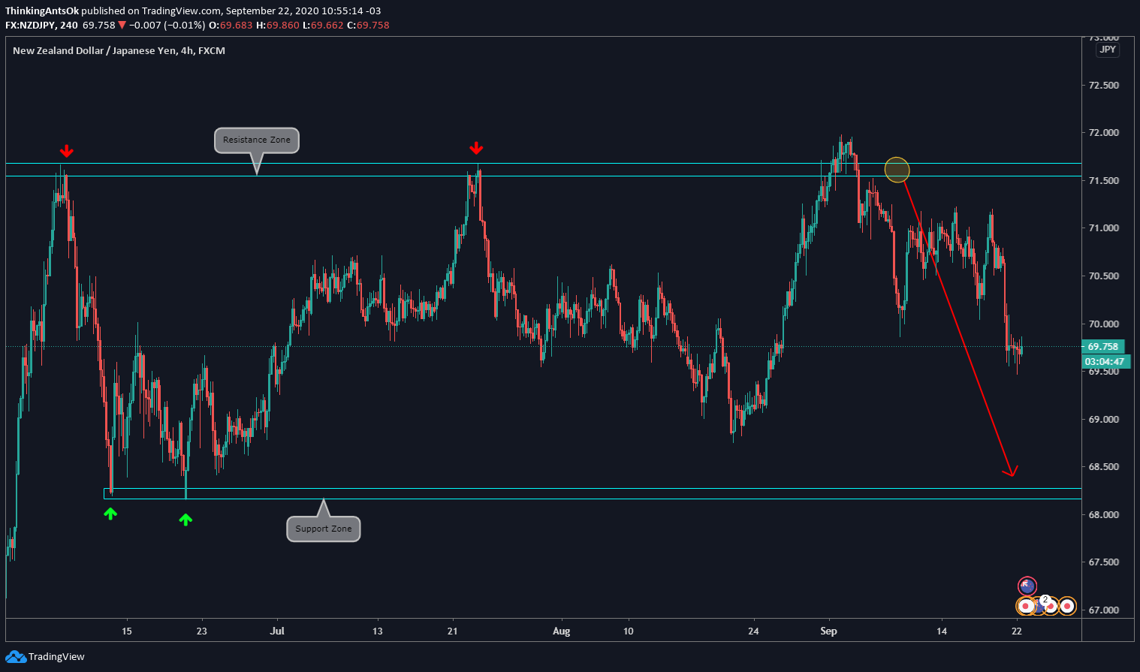Click the 71.500 price axis label
The width and height of the screenshot is (1140, 672).
point(1103,181)
